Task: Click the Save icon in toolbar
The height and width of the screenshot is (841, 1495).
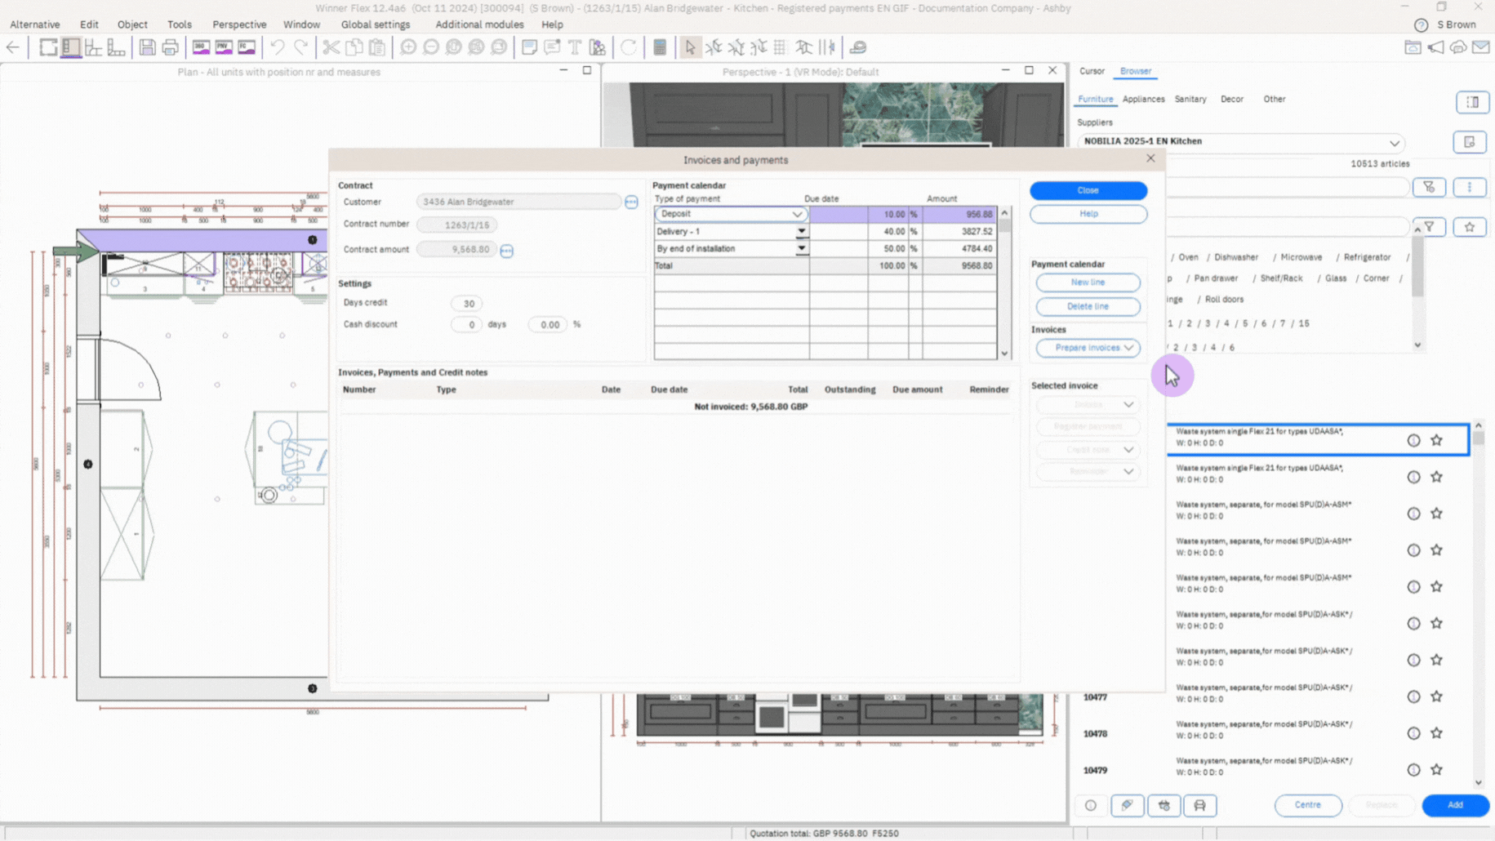Action: coord(147,47)
